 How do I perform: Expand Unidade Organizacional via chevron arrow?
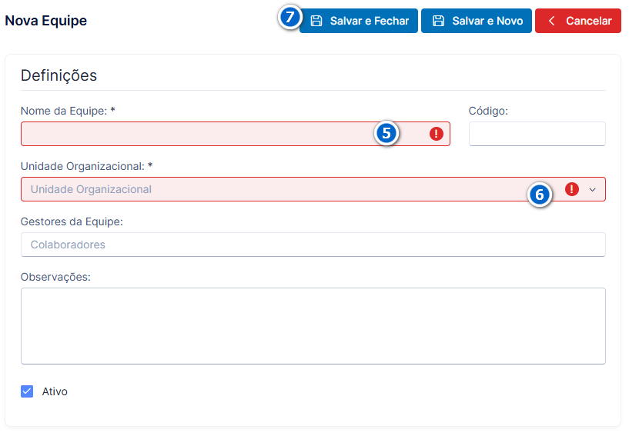pyautogui.click(x=593, y=189)
